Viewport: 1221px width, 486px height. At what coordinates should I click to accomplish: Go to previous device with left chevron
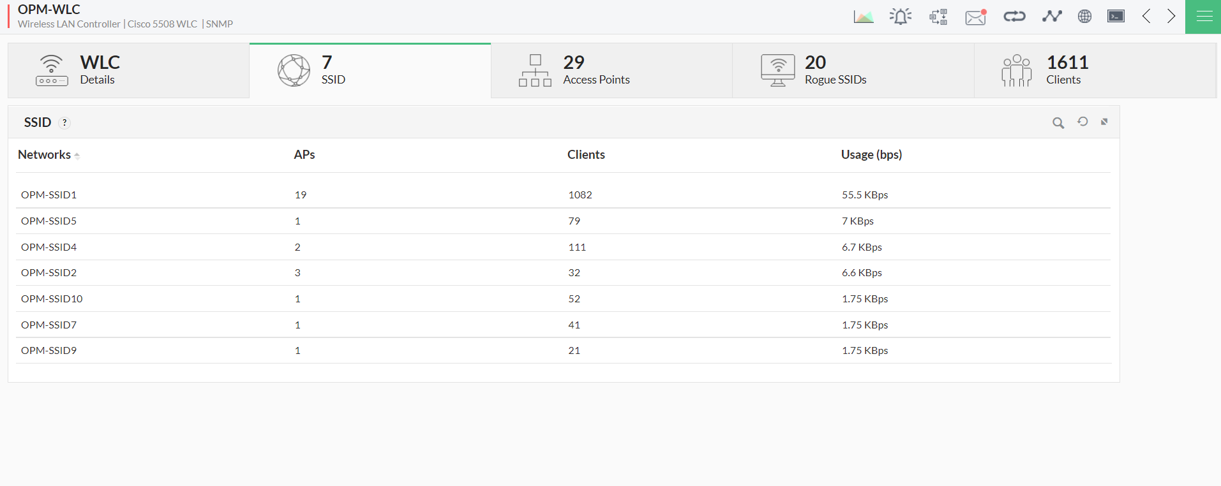[1146, 17]
